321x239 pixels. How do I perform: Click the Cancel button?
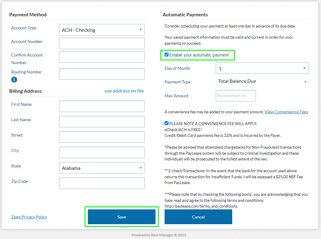[198, 217]
